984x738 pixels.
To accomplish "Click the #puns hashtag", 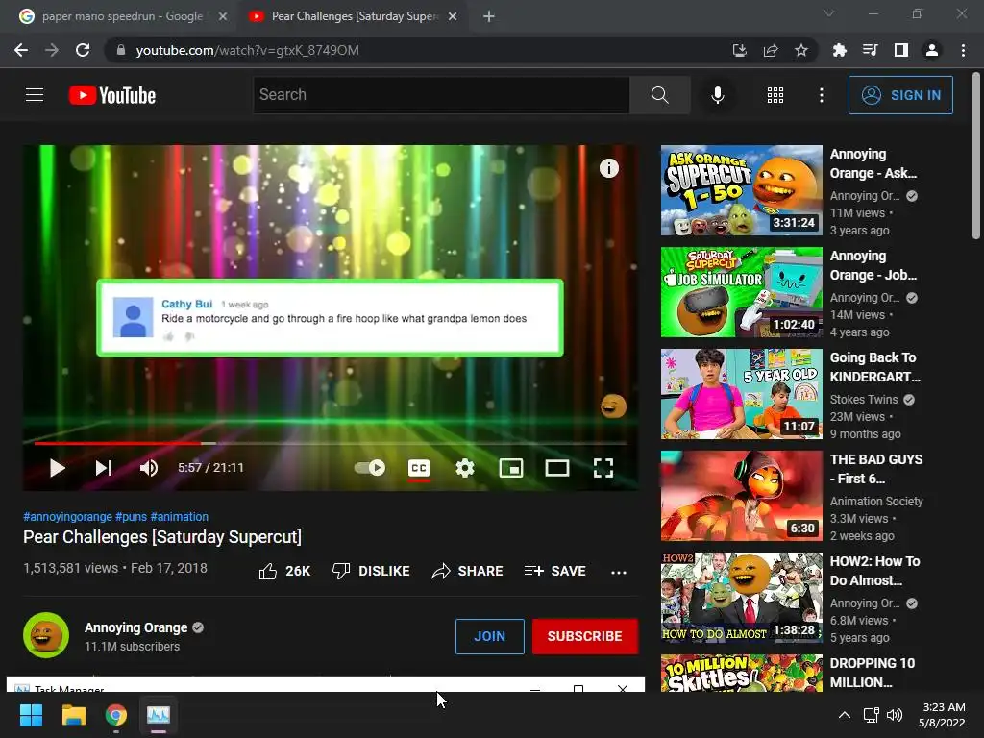I will [131, 516].
